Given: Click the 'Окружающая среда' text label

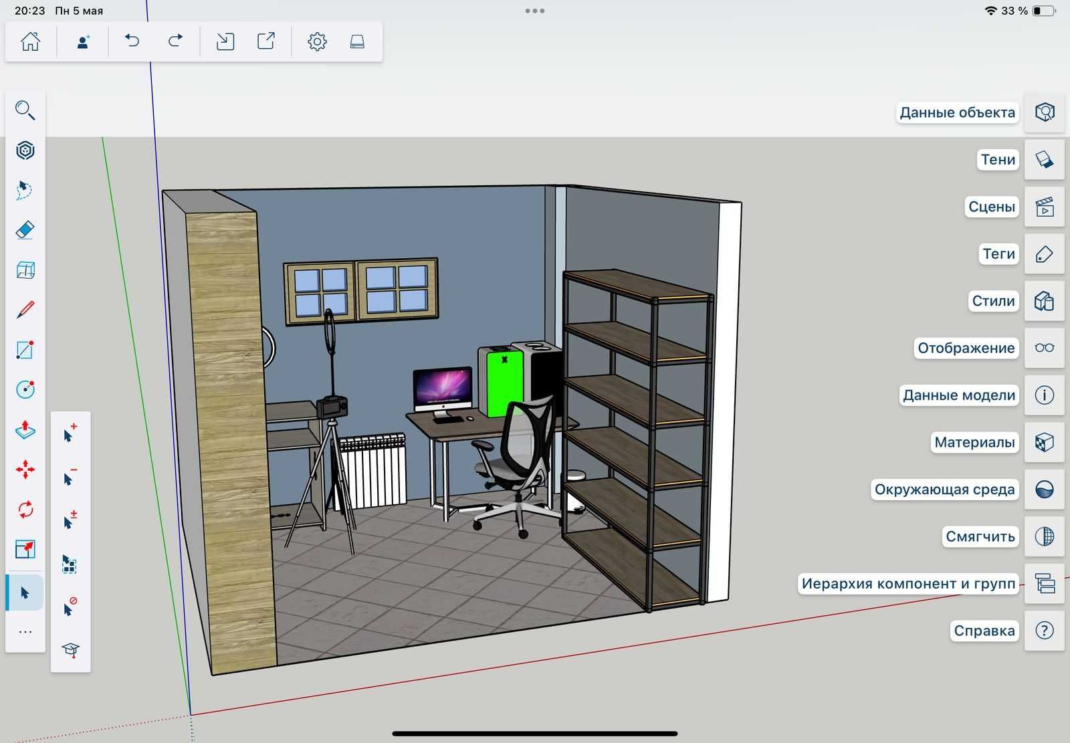Looking at the screenshot, I should (944, 490).
